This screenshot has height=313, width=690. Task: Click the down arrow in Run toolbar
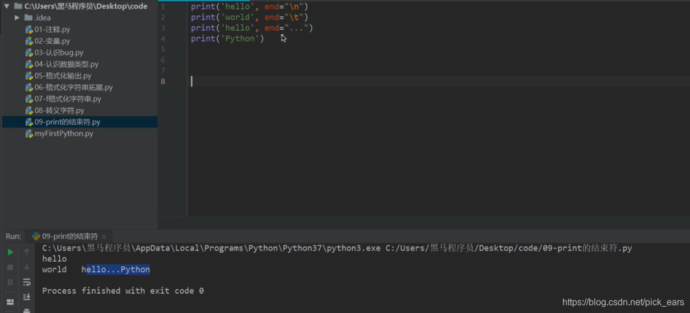27,267
